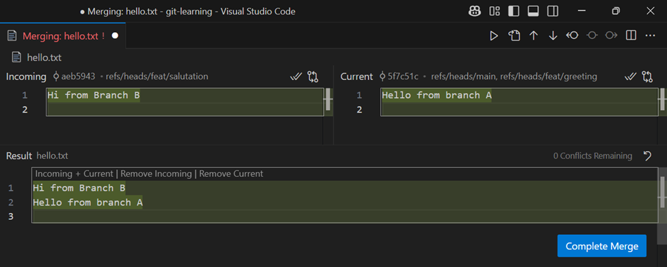Click line 'Hi from Branch B' in Incoming pane

[94, 95]
